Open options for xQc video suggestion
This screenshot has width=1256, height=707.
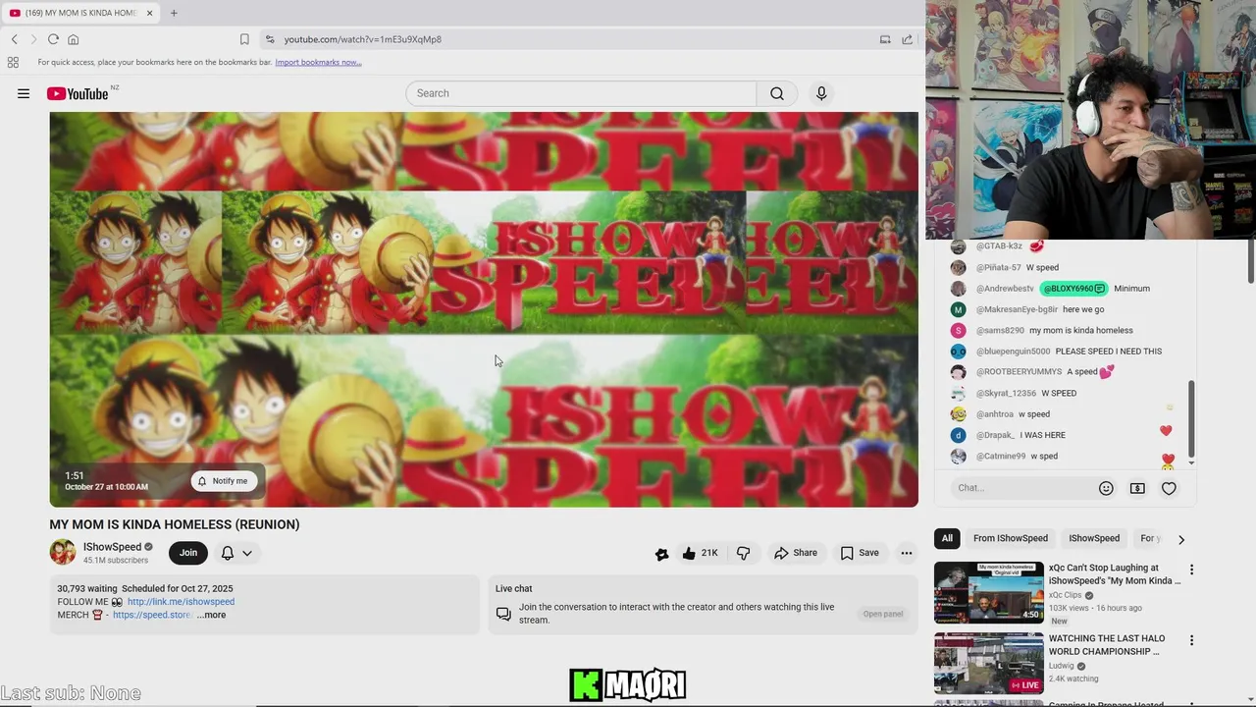[1191, 570]
